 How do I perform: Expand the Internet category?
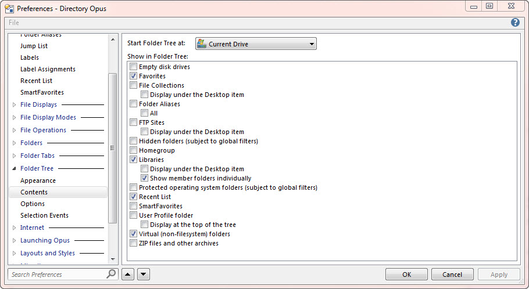[x=15, y=228]
